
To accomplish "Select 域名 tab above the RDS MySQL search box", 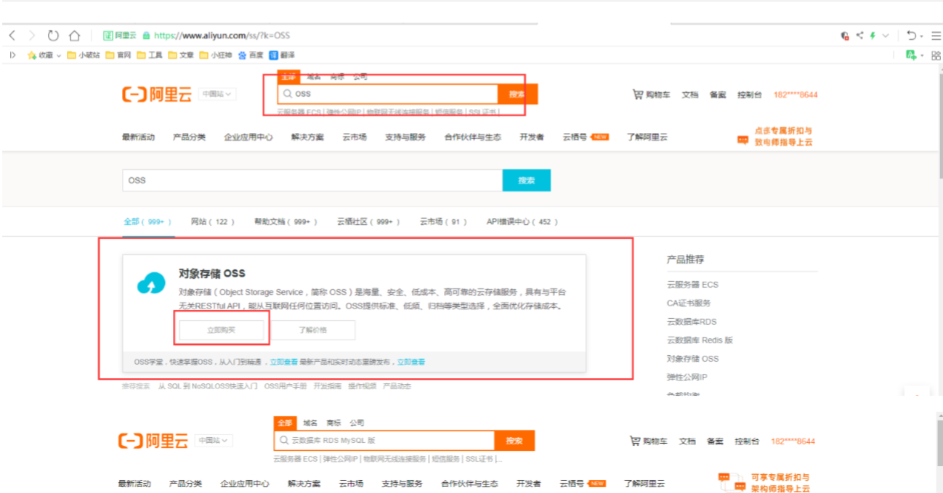I will pyautogui.click(x=310, y=423).
